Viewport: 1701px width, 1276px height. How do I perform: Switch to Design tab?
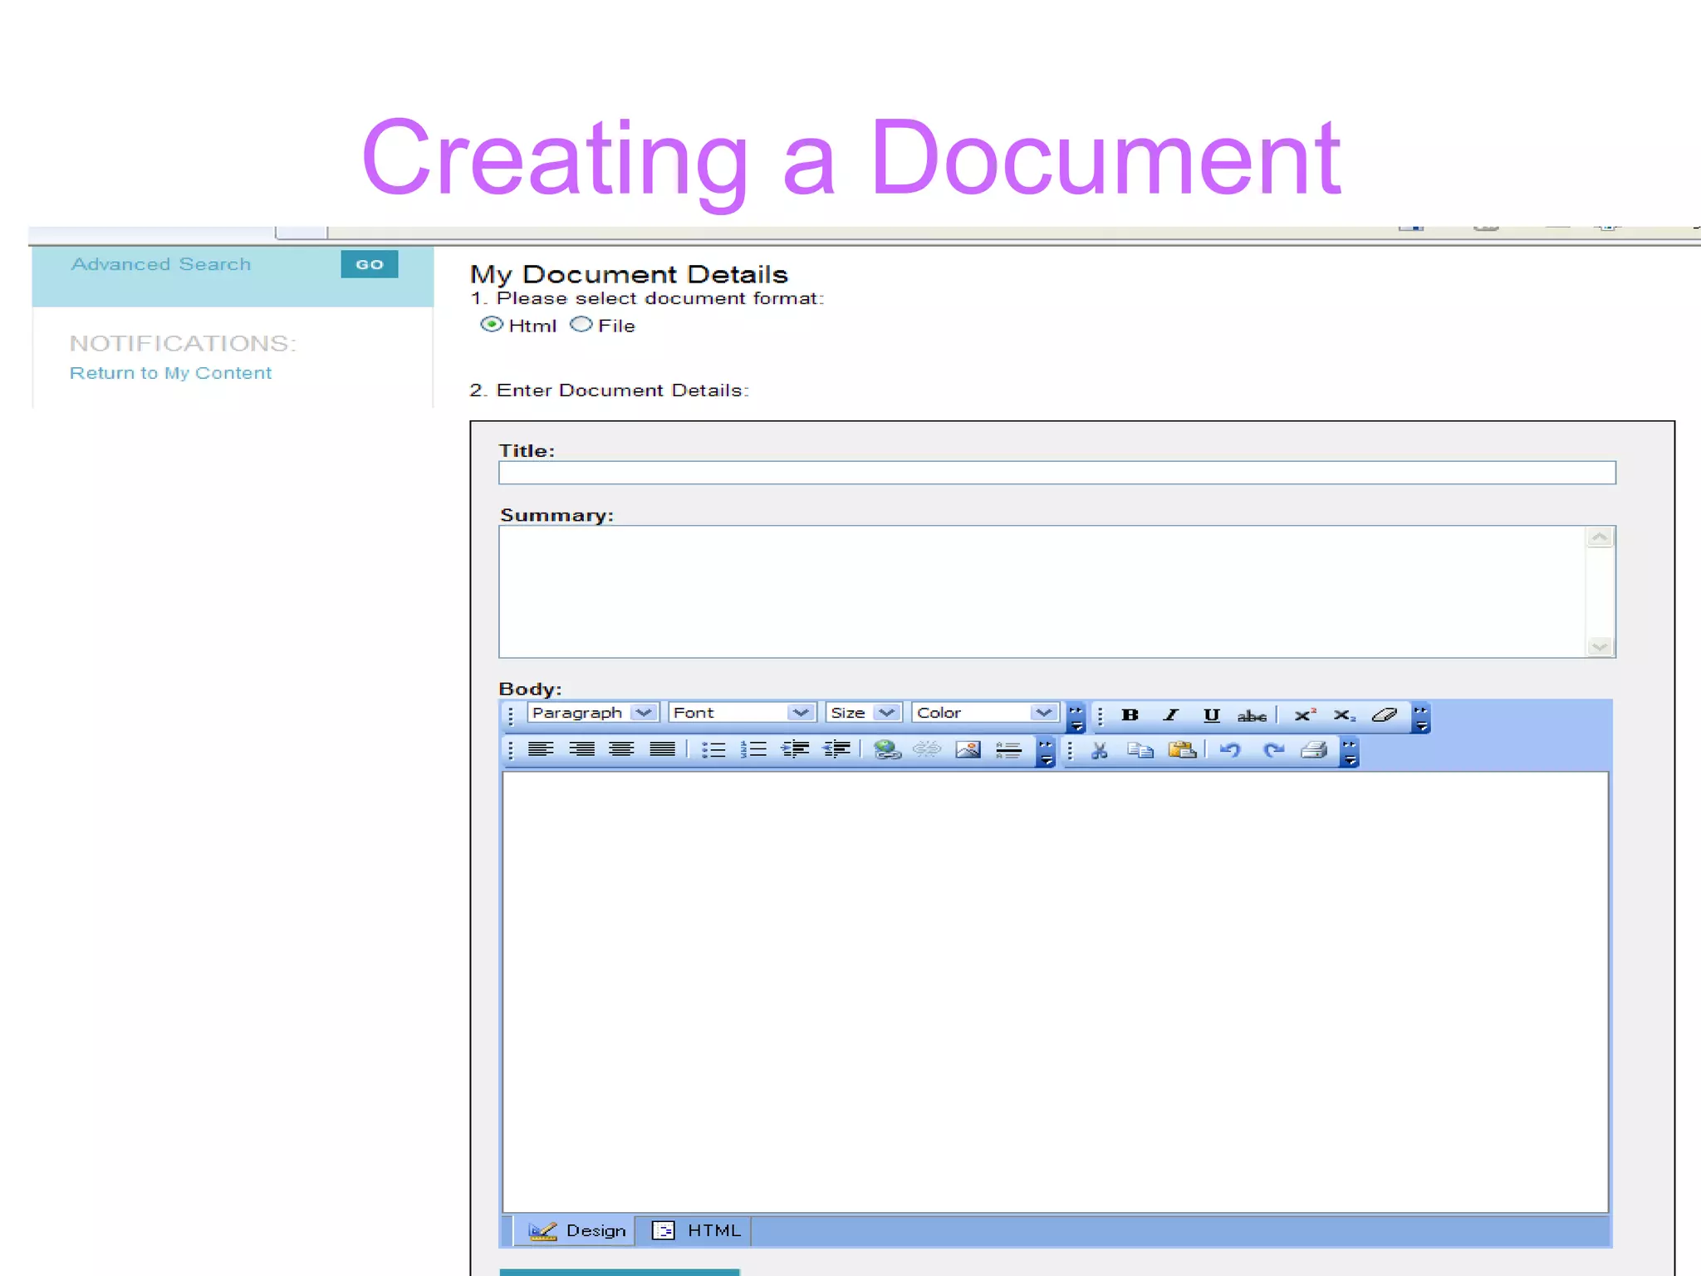click(x=575, y=1231)
